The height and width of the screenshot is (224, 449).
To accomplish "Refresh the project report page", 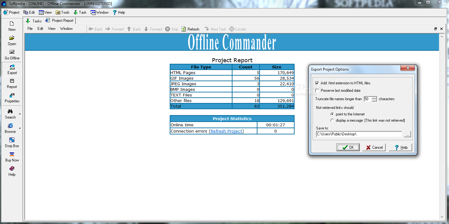I will point(190,29).
